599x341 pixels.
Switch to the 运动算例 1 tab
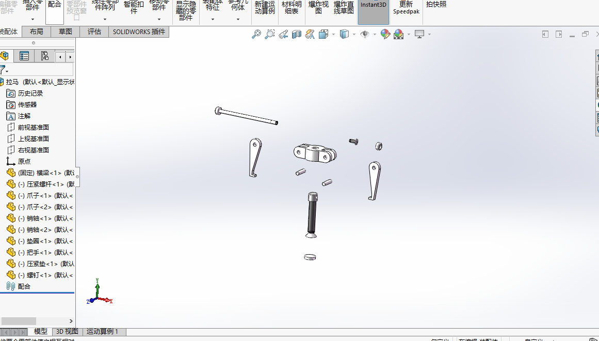[x=102, y=331]
